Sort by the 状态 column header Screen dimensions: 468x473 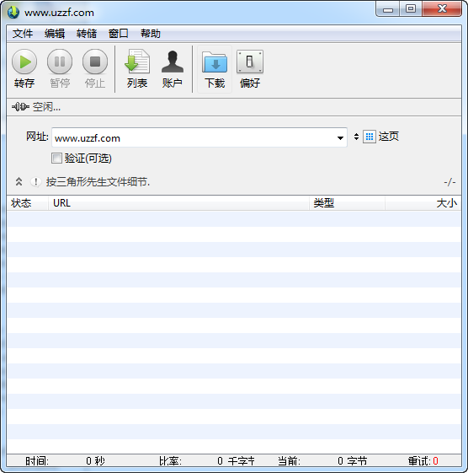[x=27, y=203]
